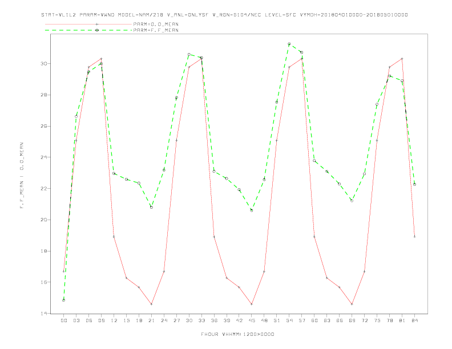Click the x-axis title FHOUR VHHMM:1200>0000
The image size is (452, 349).
[x=237, y=334]
